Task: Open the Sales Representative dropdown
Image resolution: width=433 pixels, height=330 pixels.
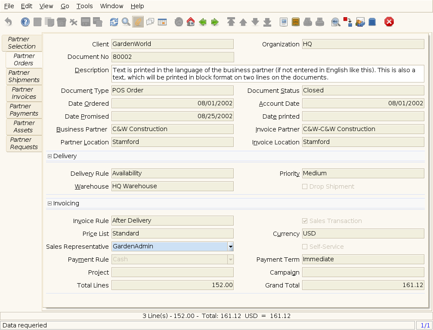Action: click(231, 247)
